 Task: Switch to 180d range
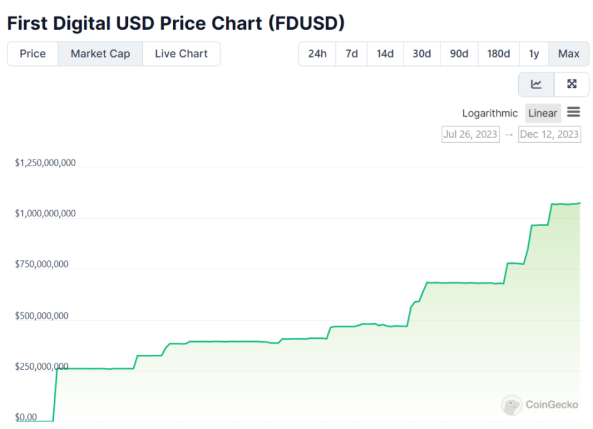(x=498, y=54)
